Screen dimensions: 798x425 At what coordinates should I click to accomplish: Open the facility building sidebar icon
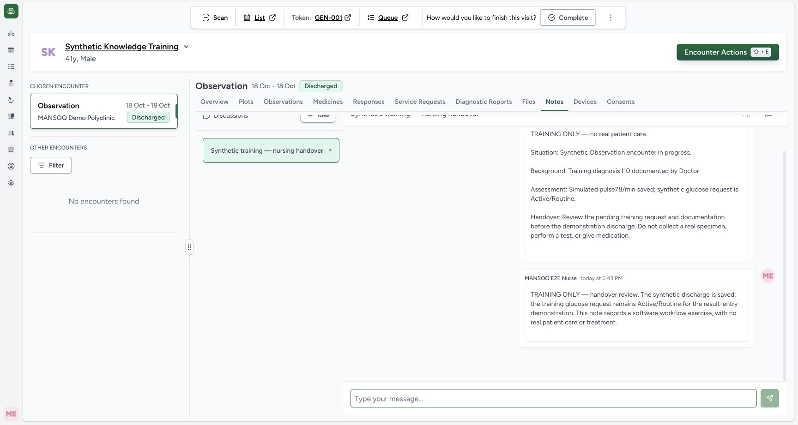11,33
